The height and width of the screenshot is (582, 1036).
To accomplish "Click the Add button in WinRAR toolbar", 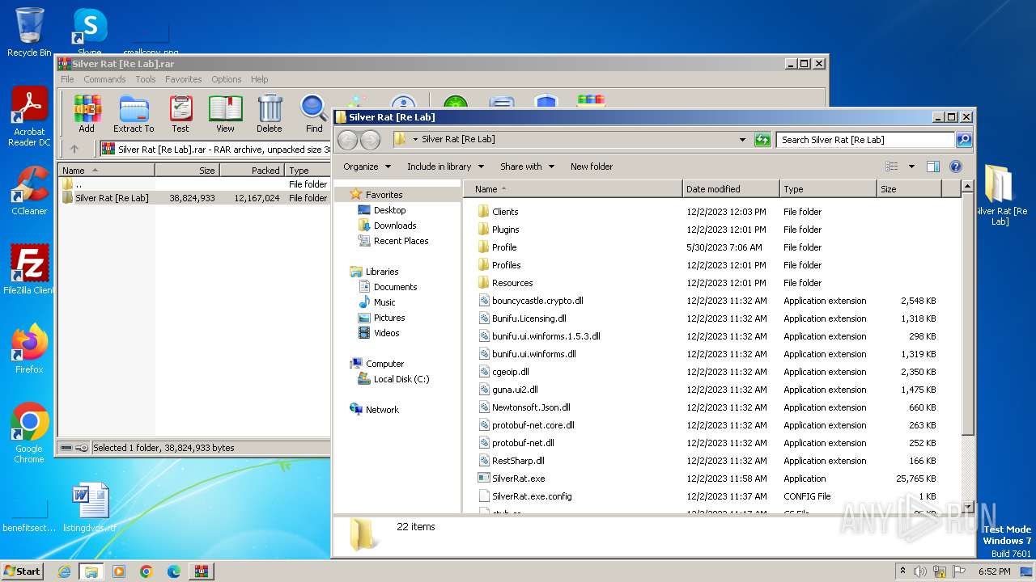I will 87,114.
